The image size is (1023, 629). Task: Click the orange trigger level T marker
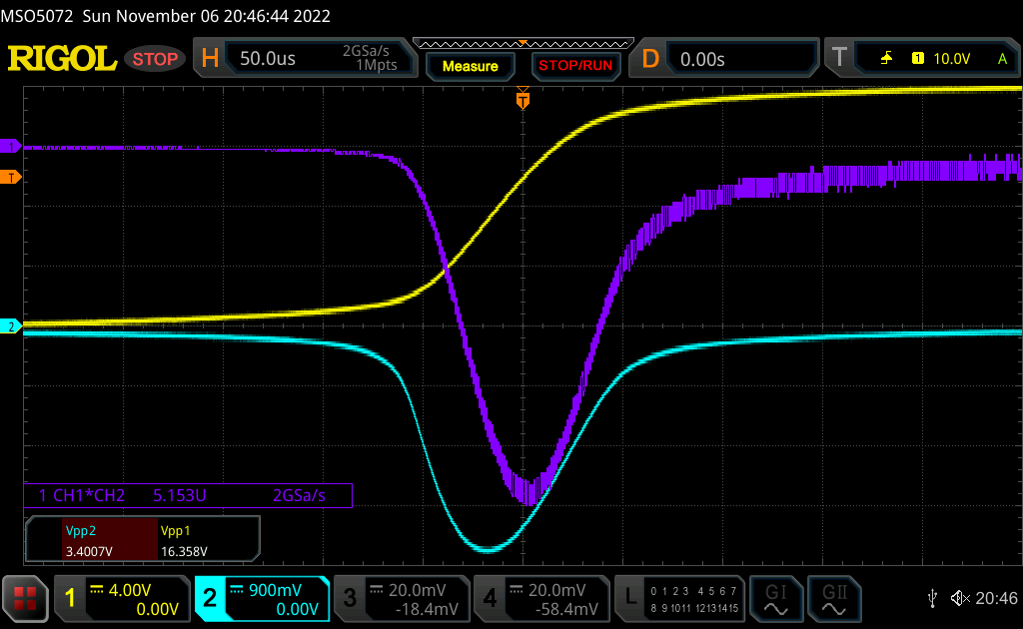[12, 178]
